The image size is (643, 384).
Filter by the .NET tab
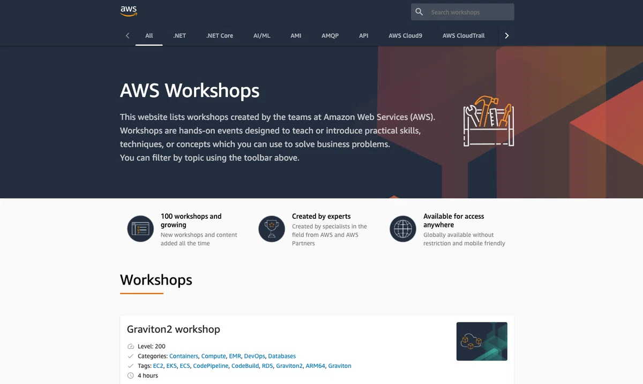180,36
